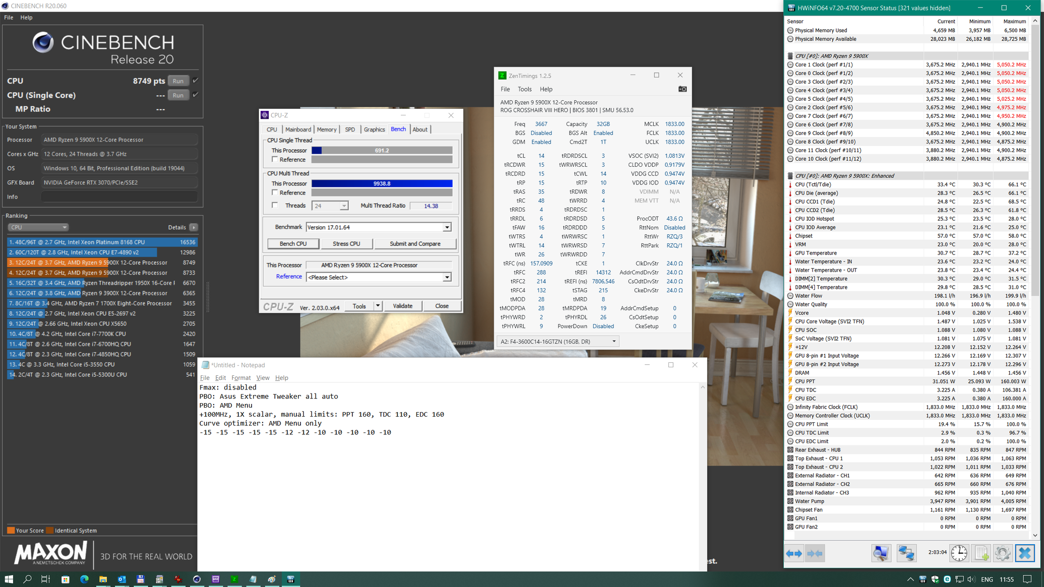Screen dimensions: 1044x587
Task: Open notification center icon
Action: tap(1027, 579)
